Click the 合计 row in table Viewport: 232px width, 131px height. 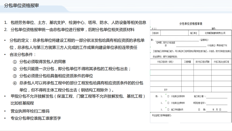click(x=166, y=90)
